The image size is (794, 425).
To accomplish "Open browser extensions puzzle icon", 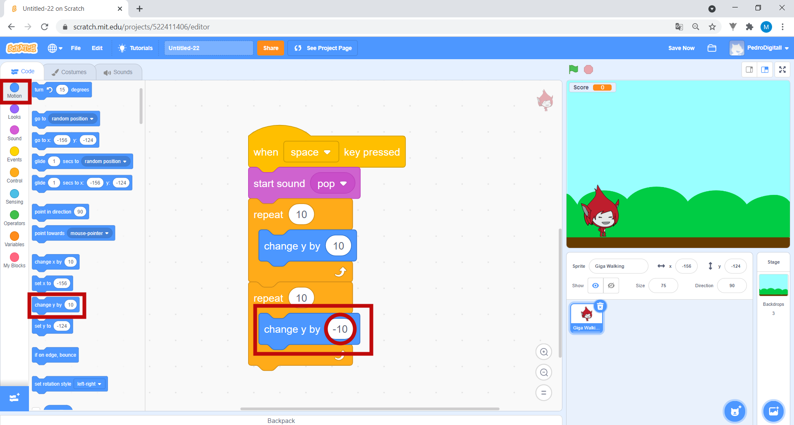I will 749,27.
